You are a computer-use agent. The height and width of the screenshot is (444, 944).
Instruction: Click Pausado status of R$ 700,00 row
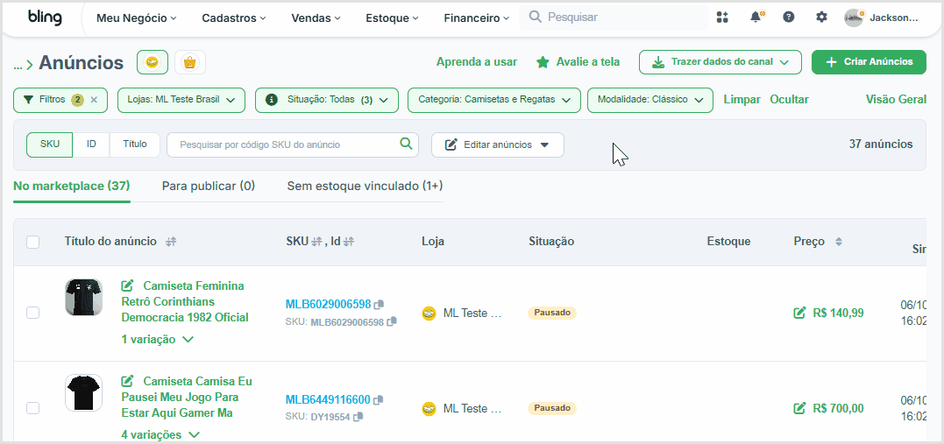pyautogui.click(x=552, y=408)
